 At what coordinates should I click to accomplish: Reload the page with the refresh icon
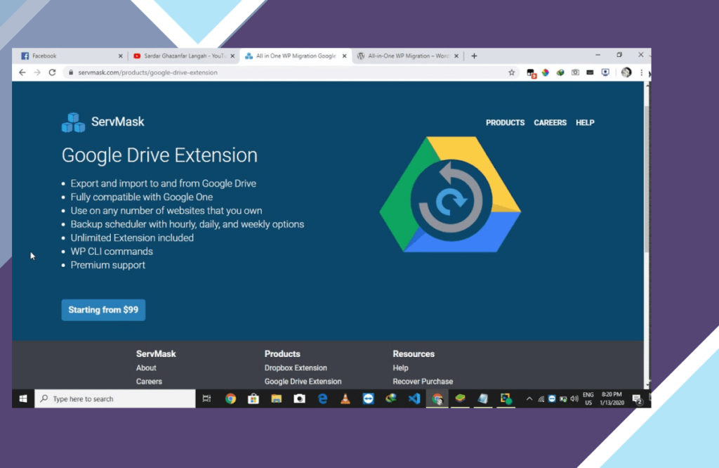(x=52, y=72)
